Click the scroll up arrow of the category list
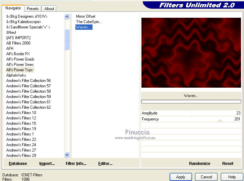Image resolution: width=244 pixels, height=181 pixels. 67,16
